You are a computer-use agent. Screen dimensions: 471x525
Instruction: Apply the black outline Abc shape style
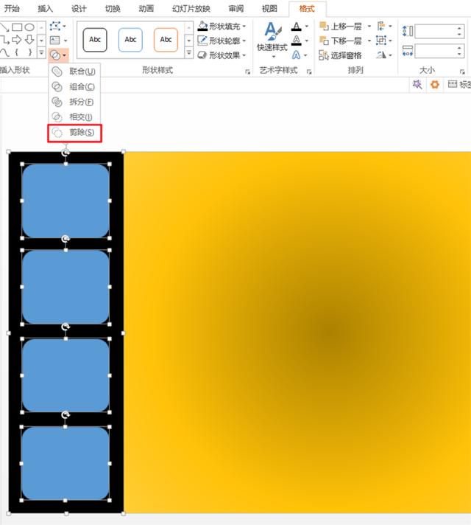95,40
